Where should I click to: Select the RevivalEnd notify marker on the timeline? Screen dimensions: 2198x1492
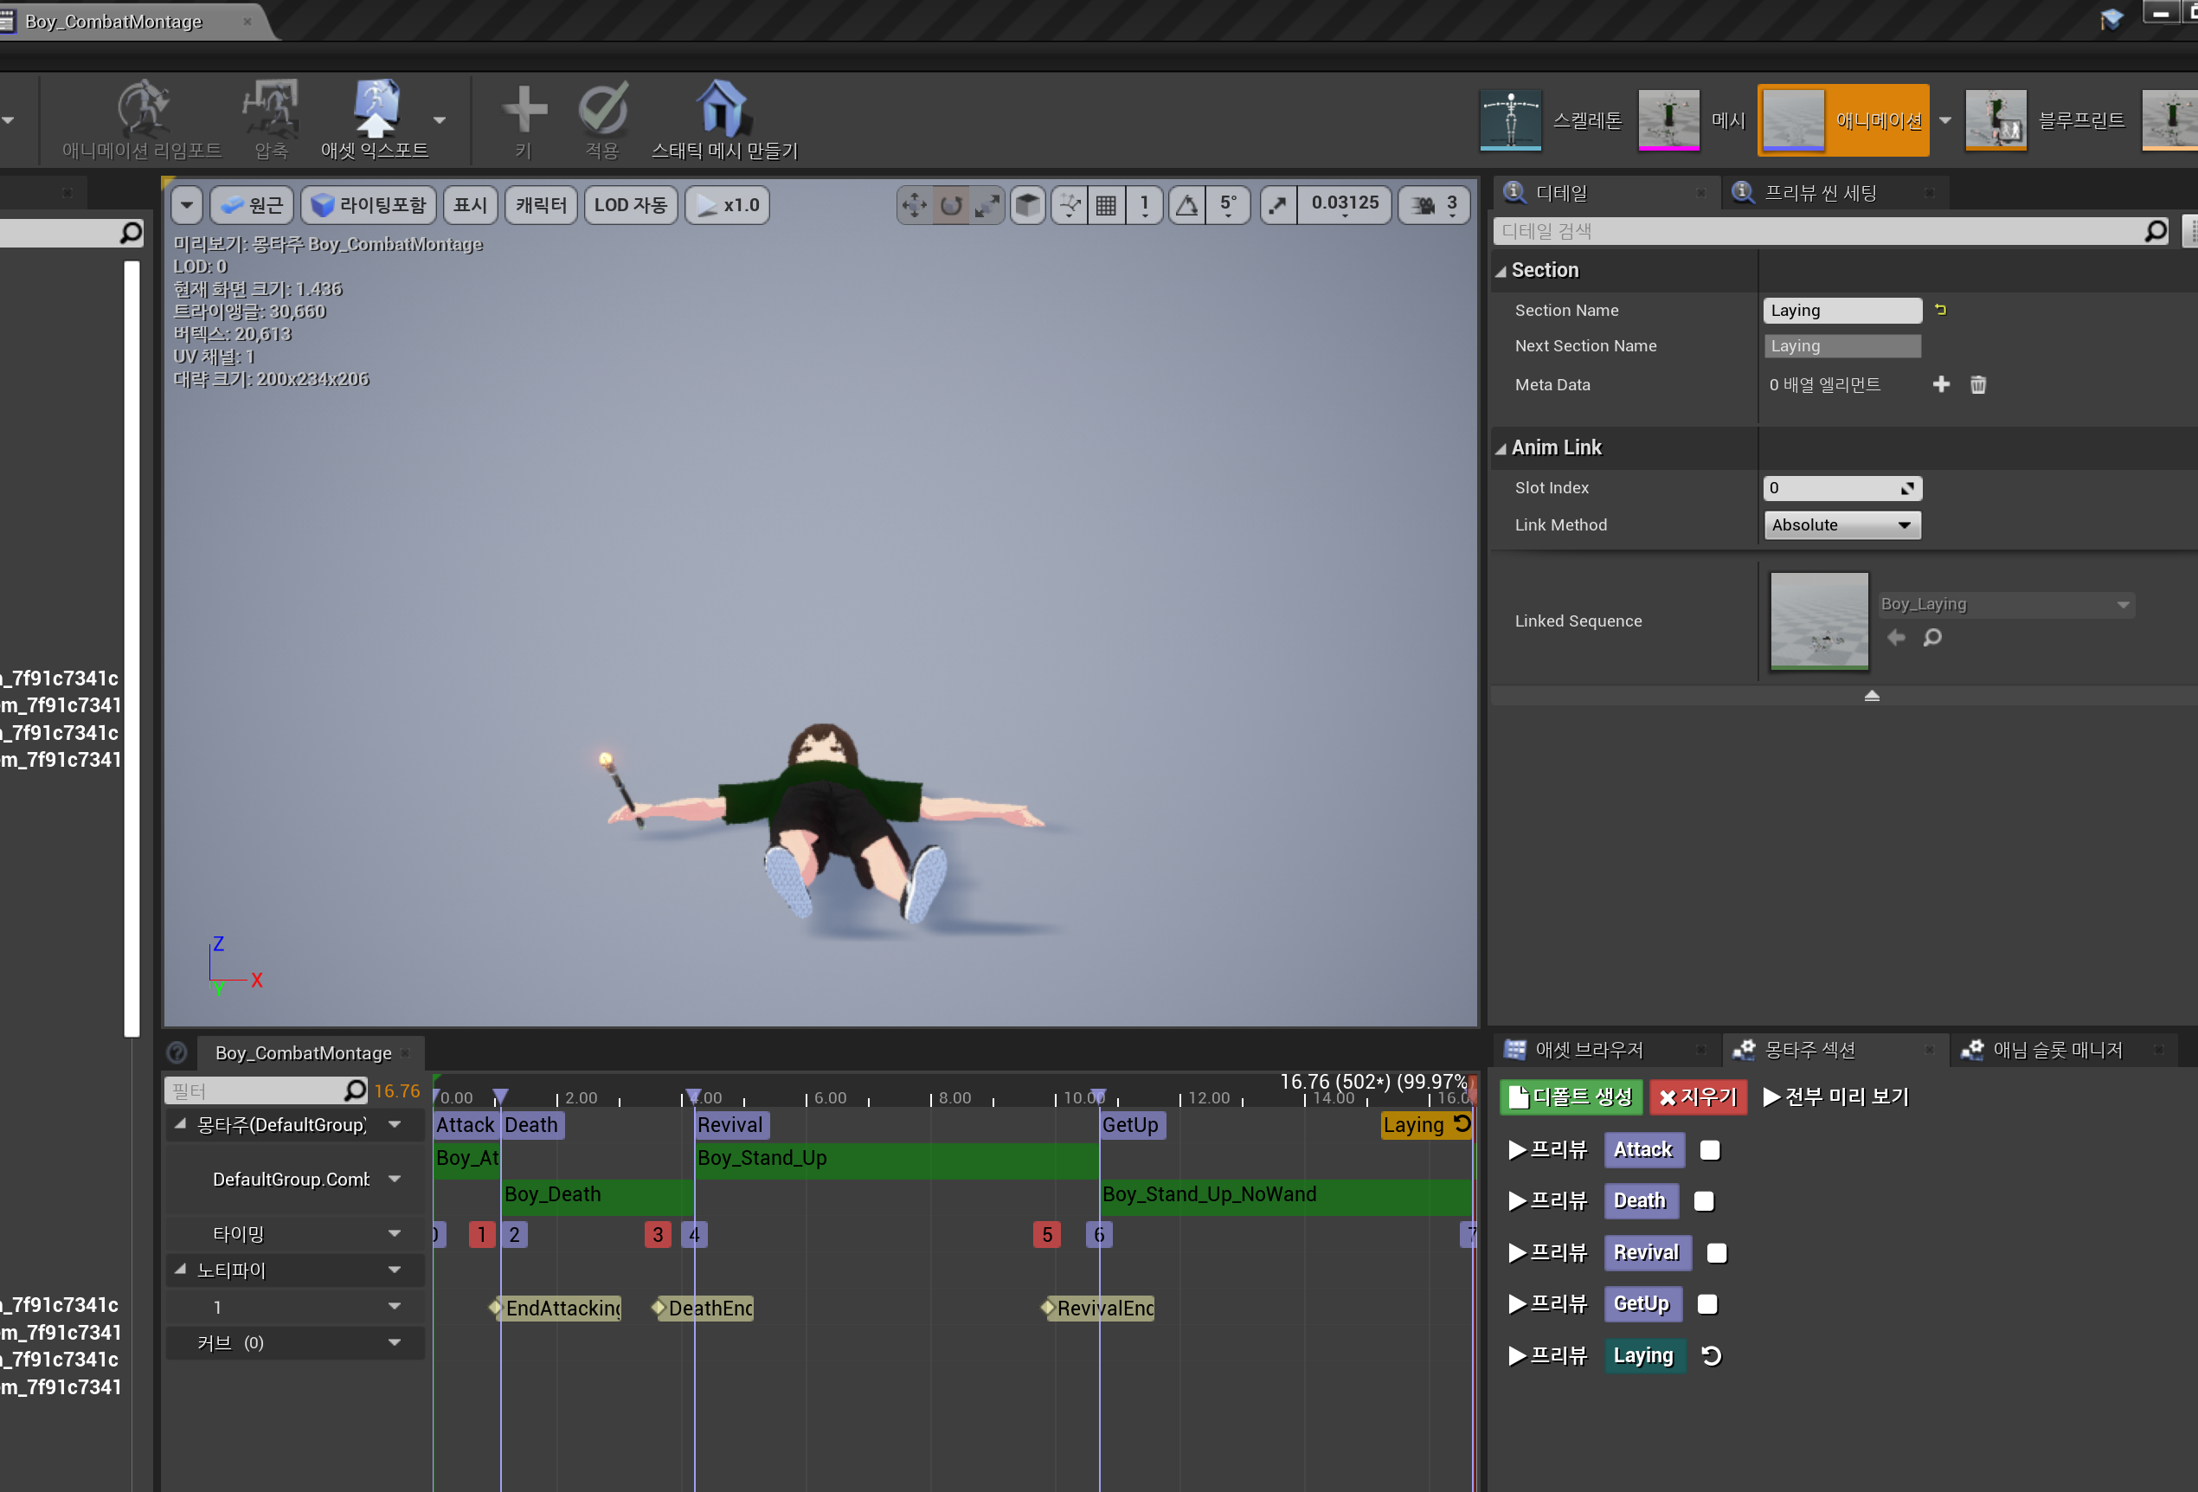point(1099,1309)
